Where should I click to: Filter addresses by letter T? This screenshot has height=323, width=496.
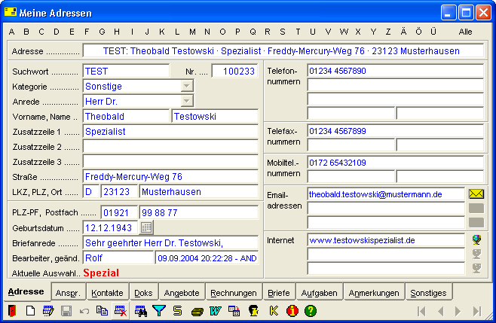coord(298,32)
